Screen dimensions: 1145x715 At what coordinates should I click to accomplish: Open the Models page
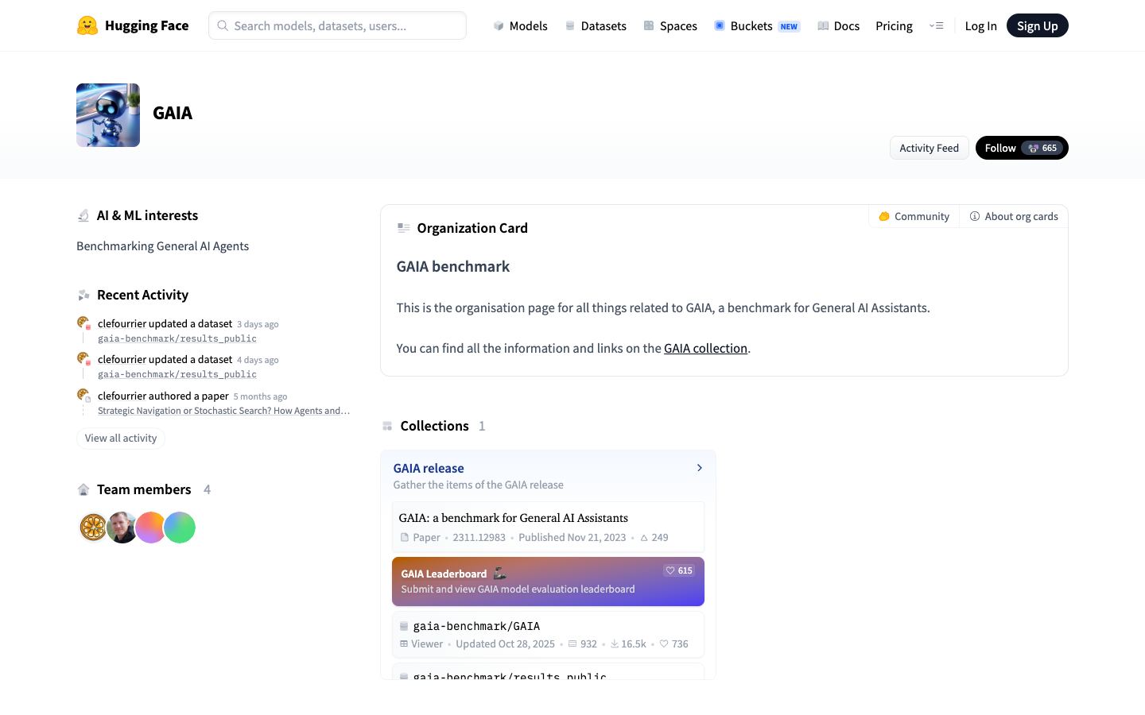(520, 25)
